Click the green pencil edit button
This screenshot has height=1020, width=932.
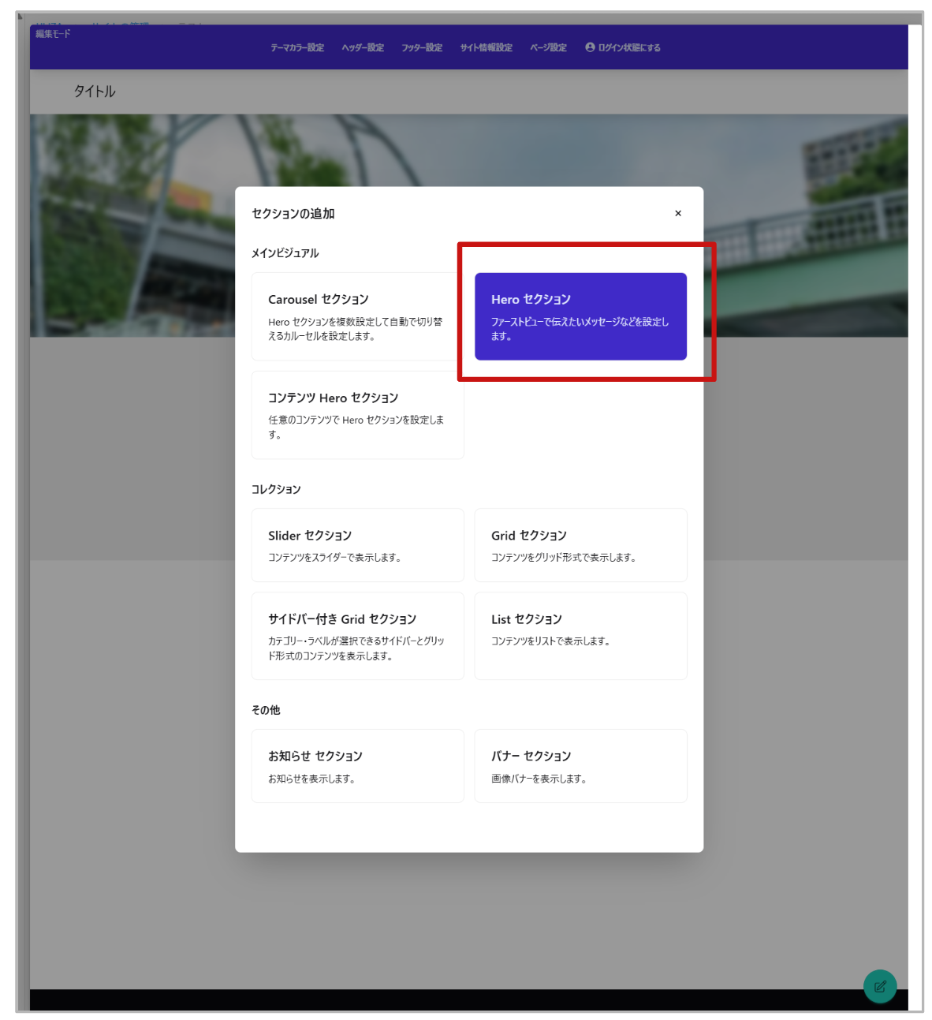[879, 985]
